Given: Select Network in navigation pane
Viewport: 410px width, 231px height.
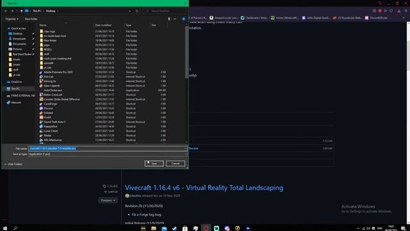Looking at the screenshot, I should click(15, 103).
